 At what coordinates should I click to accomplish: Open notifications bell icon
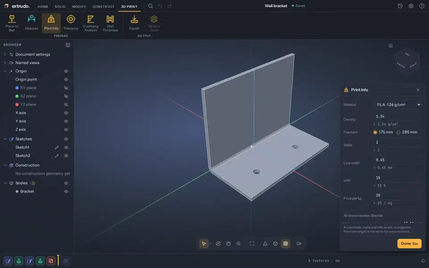coord(423,260)
